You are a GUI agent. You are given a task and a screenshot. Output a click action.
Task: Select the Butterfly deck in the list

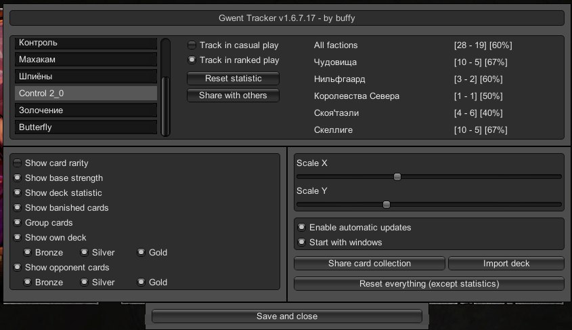(x=85, y=127)
